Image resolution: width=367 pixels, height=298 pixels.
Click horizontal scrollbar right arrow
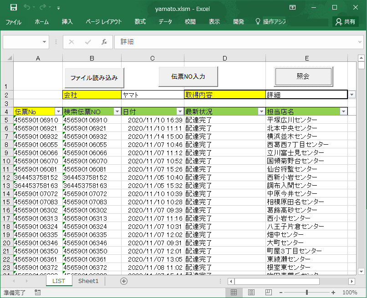pos(352,281)
